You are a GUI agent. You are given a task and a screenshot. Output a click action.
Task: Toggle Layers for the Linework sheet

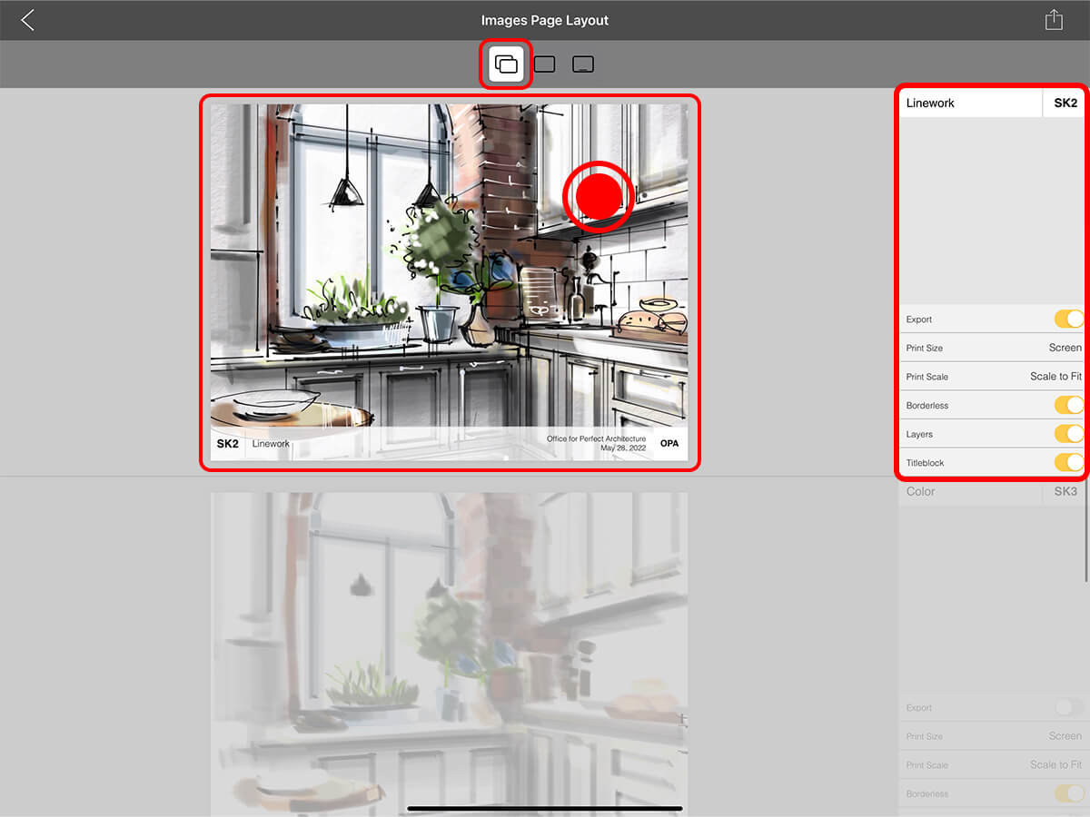coord(1068,434)
